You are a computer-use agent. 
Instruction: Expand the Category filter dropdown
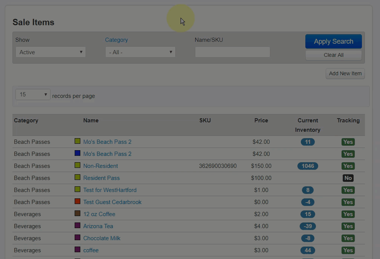pos(140,52)
